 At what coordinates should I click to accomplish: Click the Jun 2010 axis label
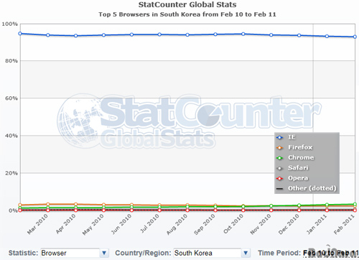121,224
